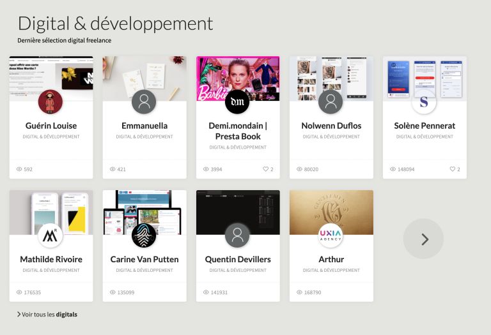Screen dimensions: 491x335
Task: Select the category label under Emmanuella
Action: coord(144,137)
